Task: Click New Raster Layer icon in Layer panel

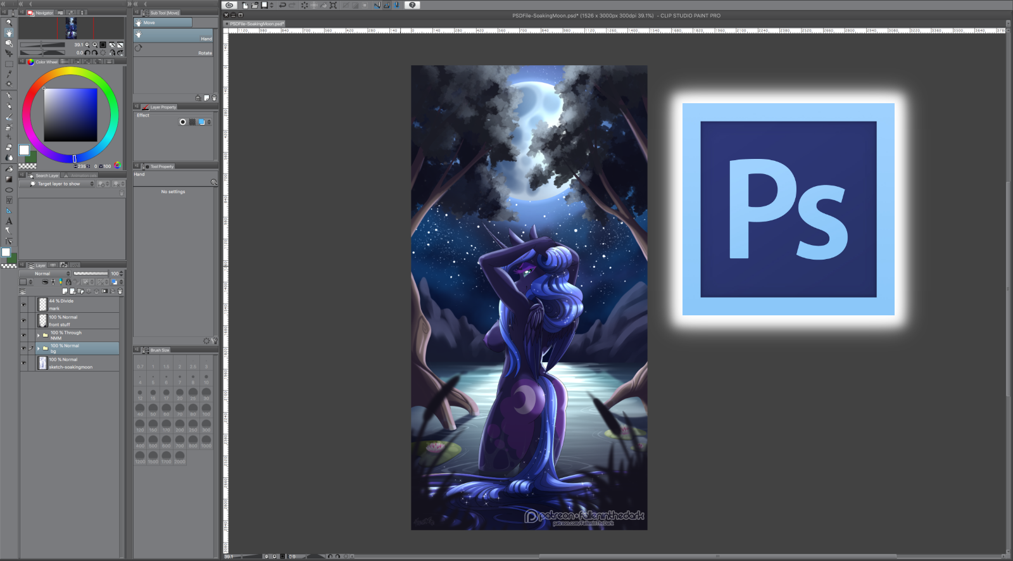Action: [x=65, y=291]
